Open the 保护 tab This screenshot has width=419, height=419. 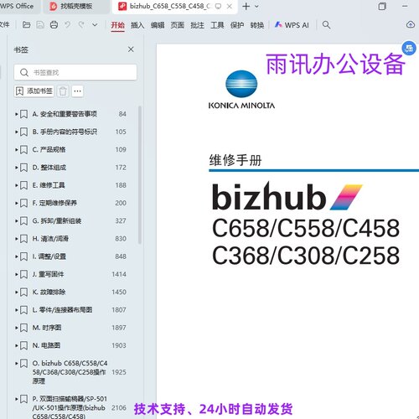coord(237,25)
